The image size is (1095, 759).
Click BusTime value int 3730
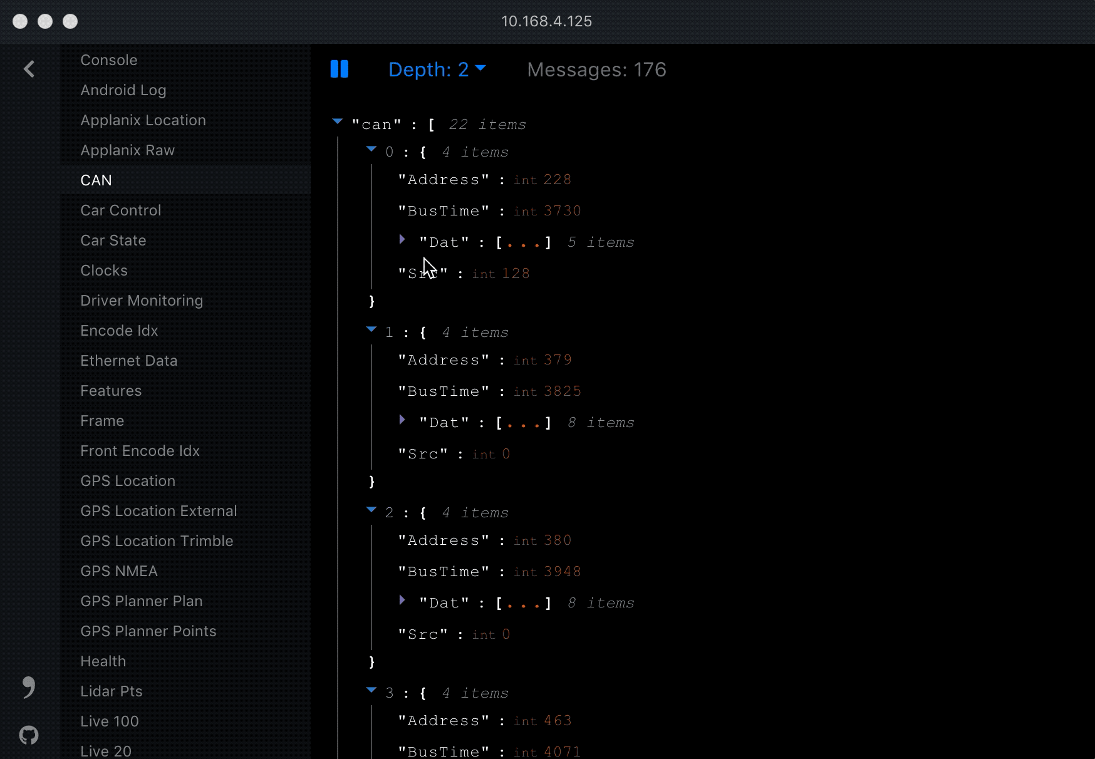pyautogui.click(x=547, y=211)
